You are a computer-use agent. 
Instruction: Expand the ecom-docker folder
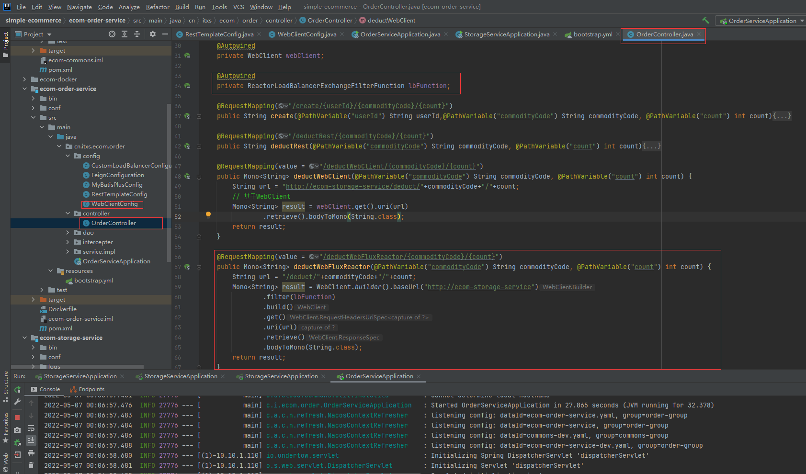click(24, 79)
